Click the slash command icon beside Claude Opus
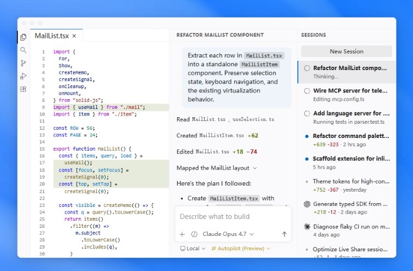 [x=194, y=234]
